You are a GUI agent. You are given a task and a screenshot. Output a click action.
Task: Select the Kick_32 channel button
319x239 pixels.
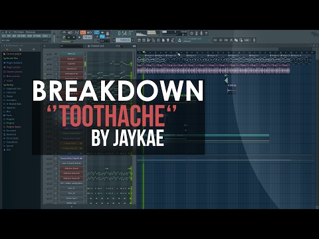coord(71,189)
